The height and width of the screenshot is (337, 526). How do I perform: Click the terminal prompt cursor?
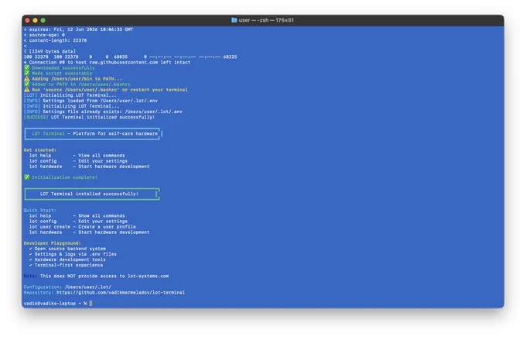(91, 304)
